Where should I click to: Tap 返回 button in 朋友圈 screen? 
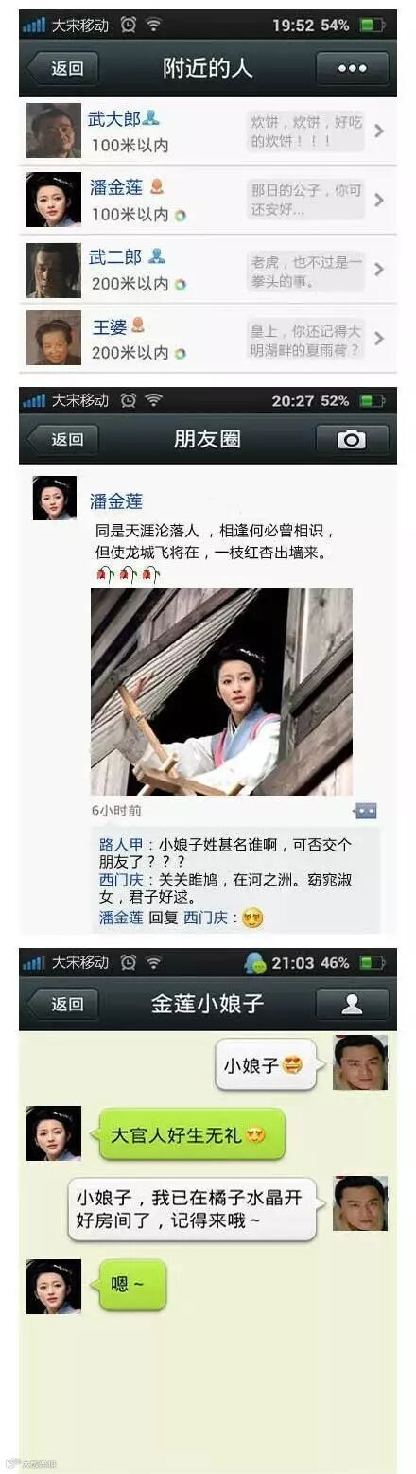(62, 439)
